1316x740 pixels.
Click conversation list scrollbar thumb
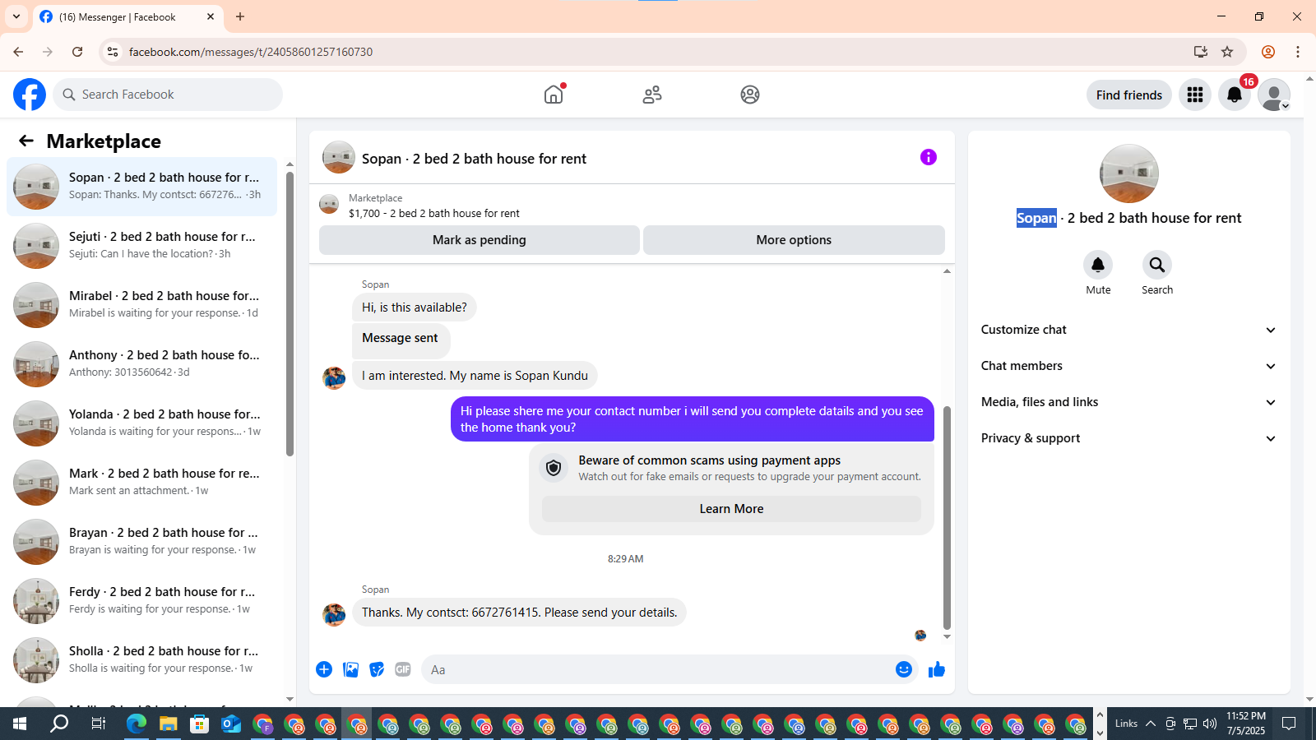[290, 313]
